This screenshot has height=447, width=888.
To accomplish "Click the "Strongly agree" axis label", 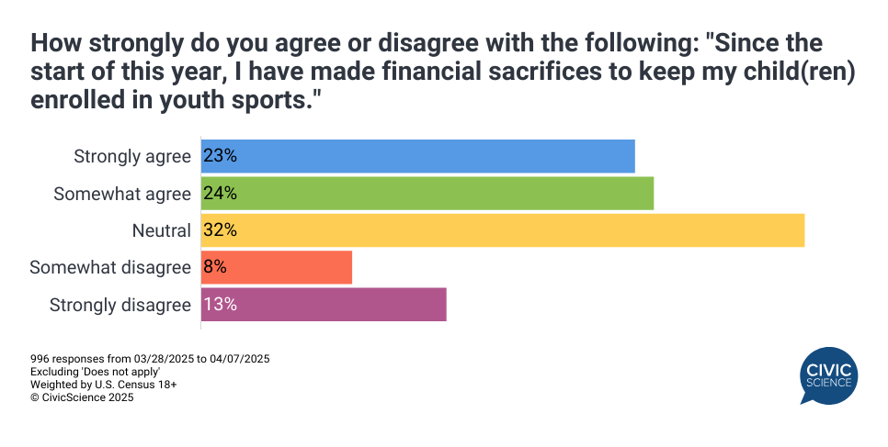I will 132,156.
